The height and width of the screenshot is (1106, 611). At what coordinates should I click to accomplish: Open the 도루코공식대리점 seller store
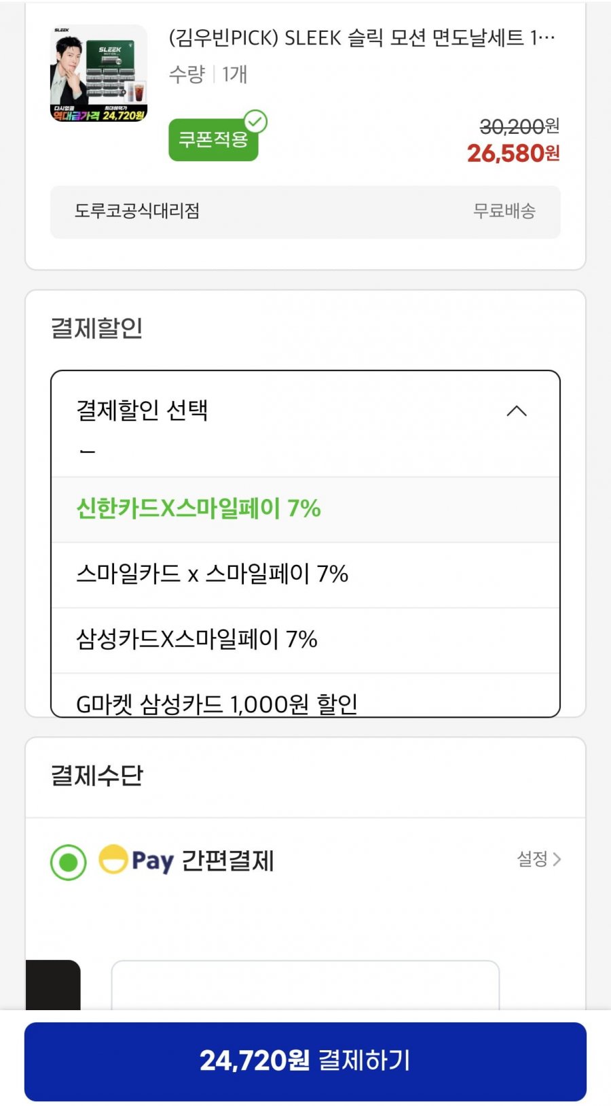137,211
